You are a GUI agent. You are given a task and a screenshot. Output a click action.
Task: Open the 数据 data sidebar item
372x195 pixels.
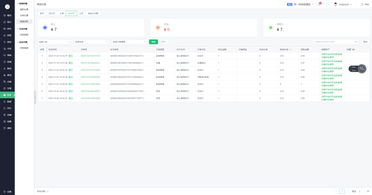(7, 102)
